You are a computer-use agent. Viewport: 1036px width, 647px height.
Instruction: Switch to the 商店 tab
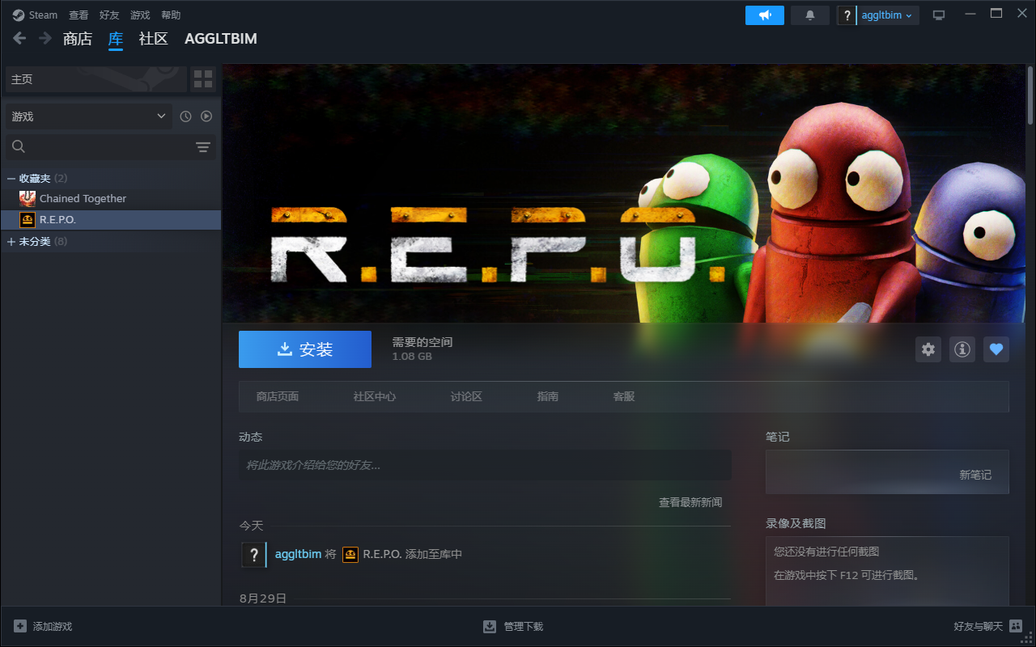coord(78,39)
